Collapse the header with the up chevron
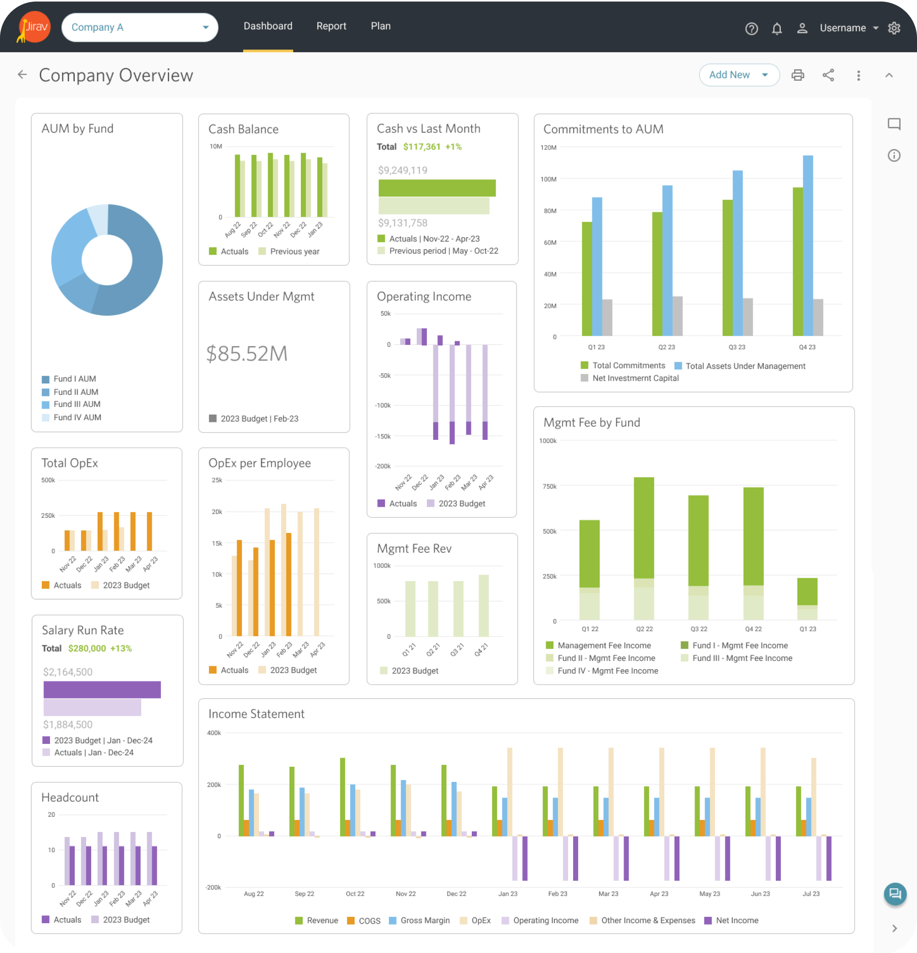Viewport: 917px width, 953px height. [889, 75]
